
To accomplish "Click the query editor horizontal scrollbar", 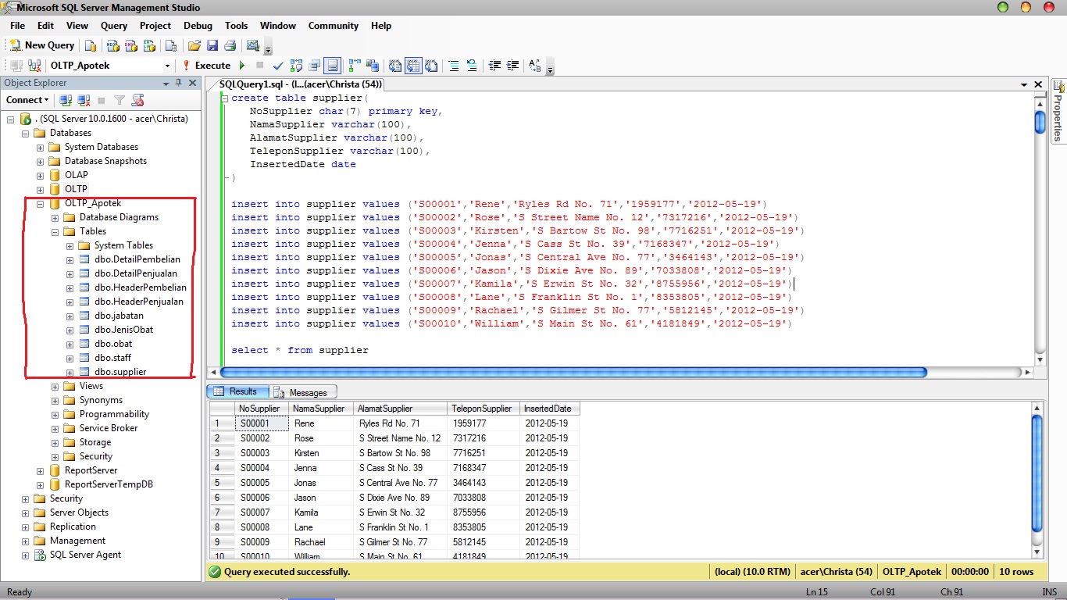I will tap(573, 373).
